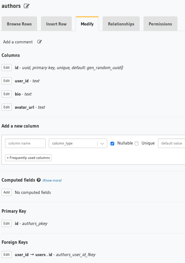Switch to the Browse Rows tab
Image resolution: width=185 pixels, height=263 pixels.
(19, 23)
